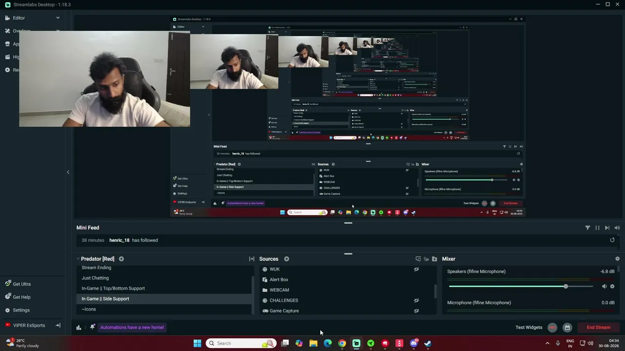The height and width of the screenshot is (351, 625).
Task: Open Discord from the taskbar
Action: pyautogui.click(x=414, y=343)
